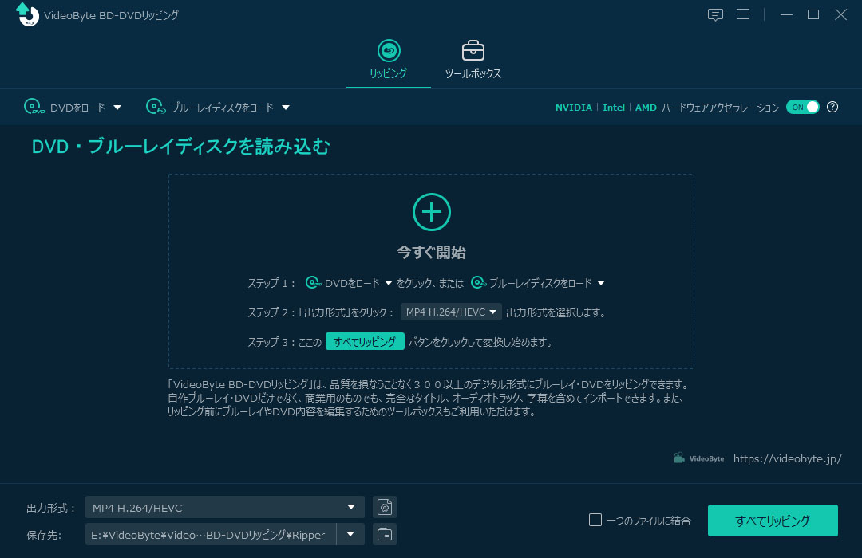Click the VideoByte camera brand logo

pyautogui.click(x=698, y=458)
